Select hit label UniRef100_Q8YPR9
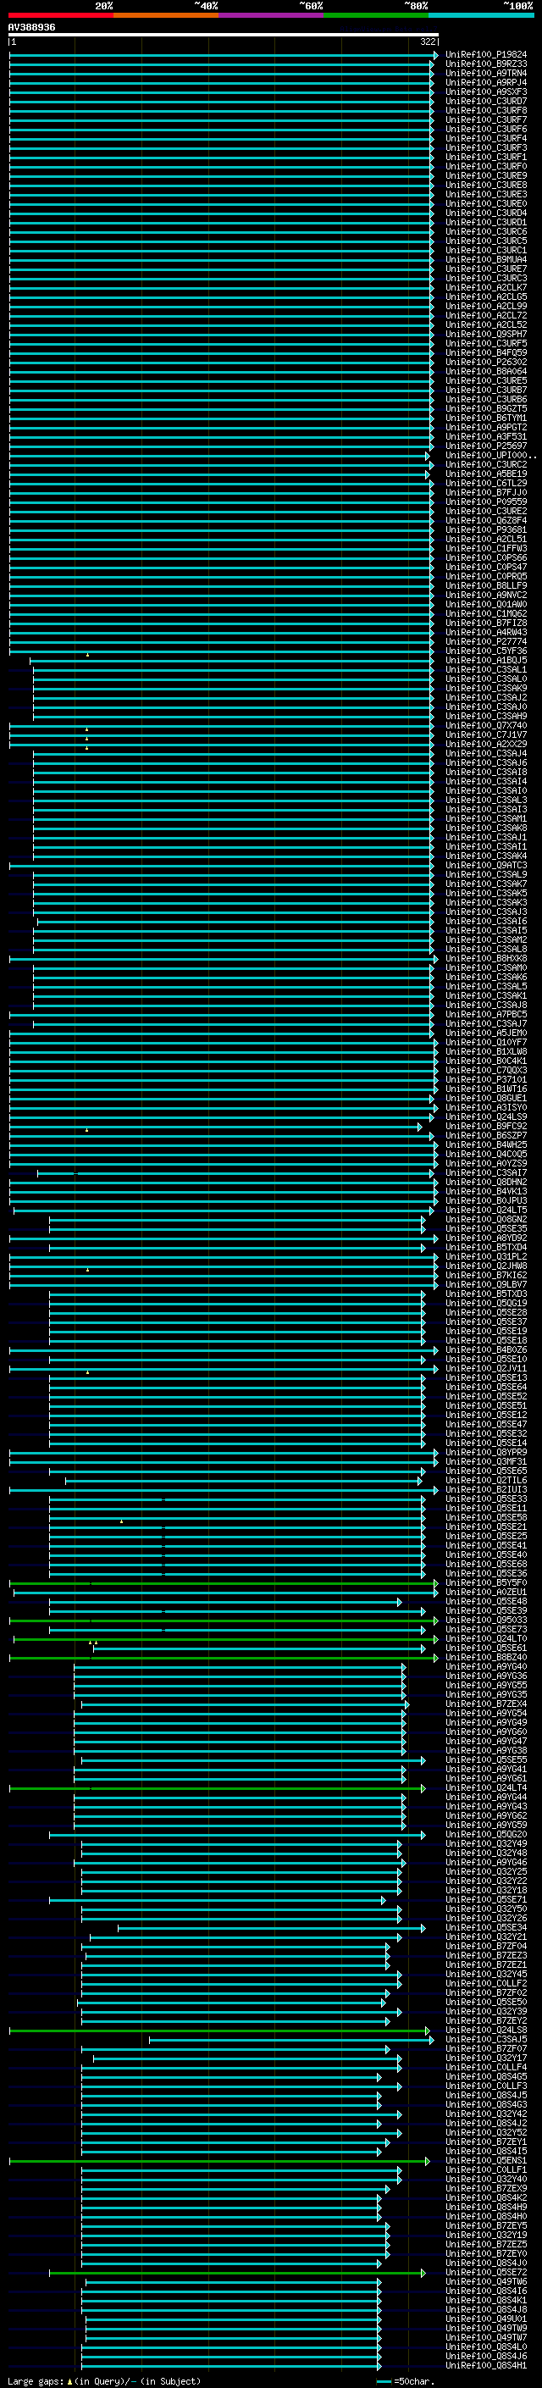The width and height of the screenshot is (542, 2388). pos(485,1452)
